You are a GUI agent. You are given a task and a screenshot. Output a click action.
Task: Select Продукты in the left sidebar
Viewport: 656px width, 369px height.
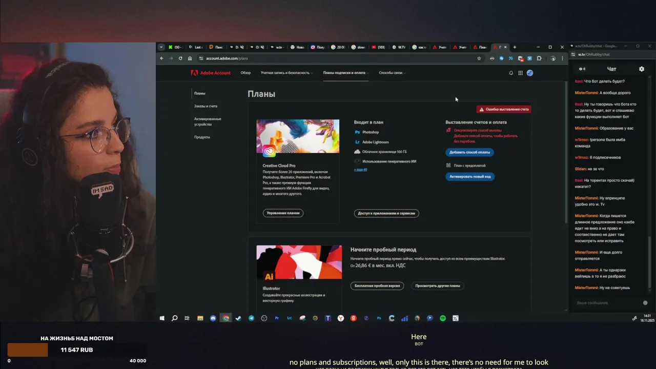coord(202,137)
